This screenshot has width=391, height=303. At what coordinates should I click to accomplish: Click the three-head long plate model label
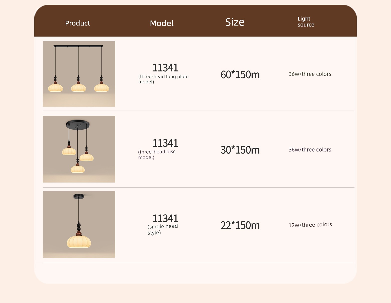(x=163, y=79)
